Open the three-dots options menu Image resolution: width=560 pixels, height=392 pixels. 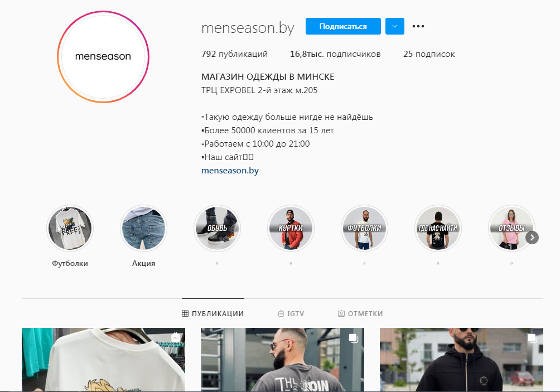418,26
